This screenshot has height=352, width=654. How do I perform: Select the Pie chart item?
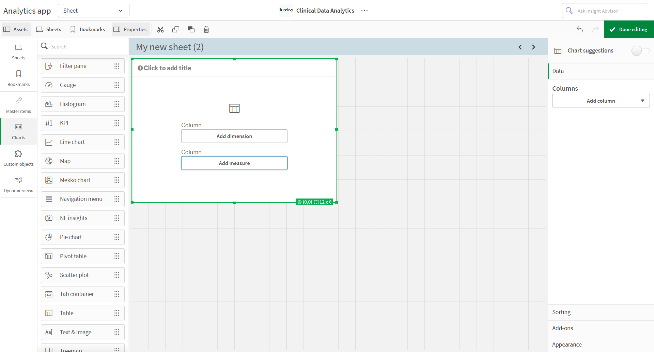[83, 237]
